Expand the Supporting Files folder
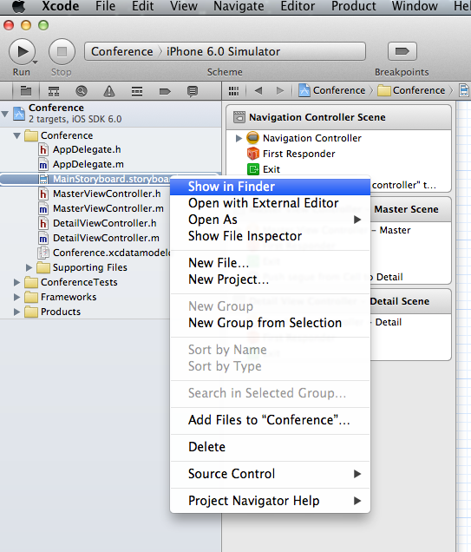The width and height of the screenshot is (471, 552). click(x=29, y=267)
